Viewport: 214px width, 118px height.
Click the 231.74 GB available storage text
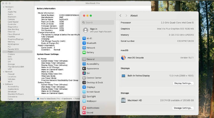(177, 100)
